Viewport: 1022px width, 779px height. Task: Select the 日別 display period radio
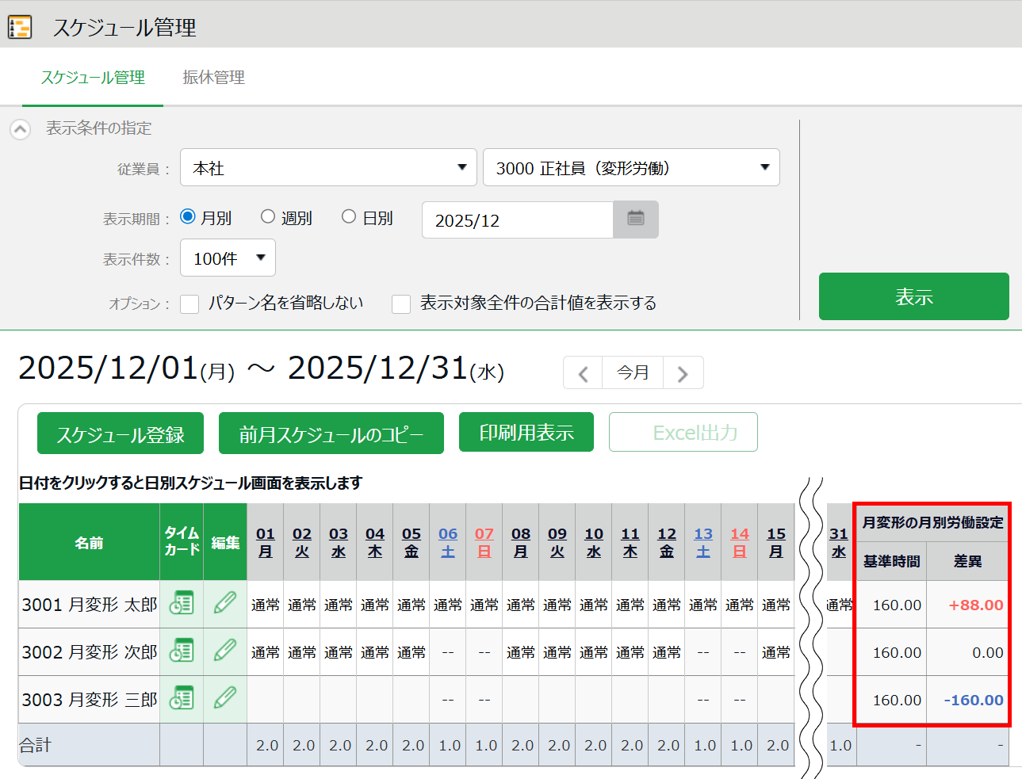pos(349,217)
